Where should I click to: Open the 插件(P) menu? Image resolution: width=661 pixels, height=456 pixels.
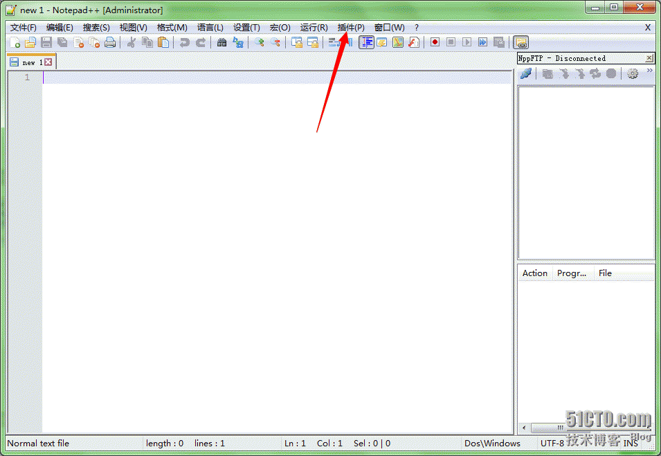point(351,28)
